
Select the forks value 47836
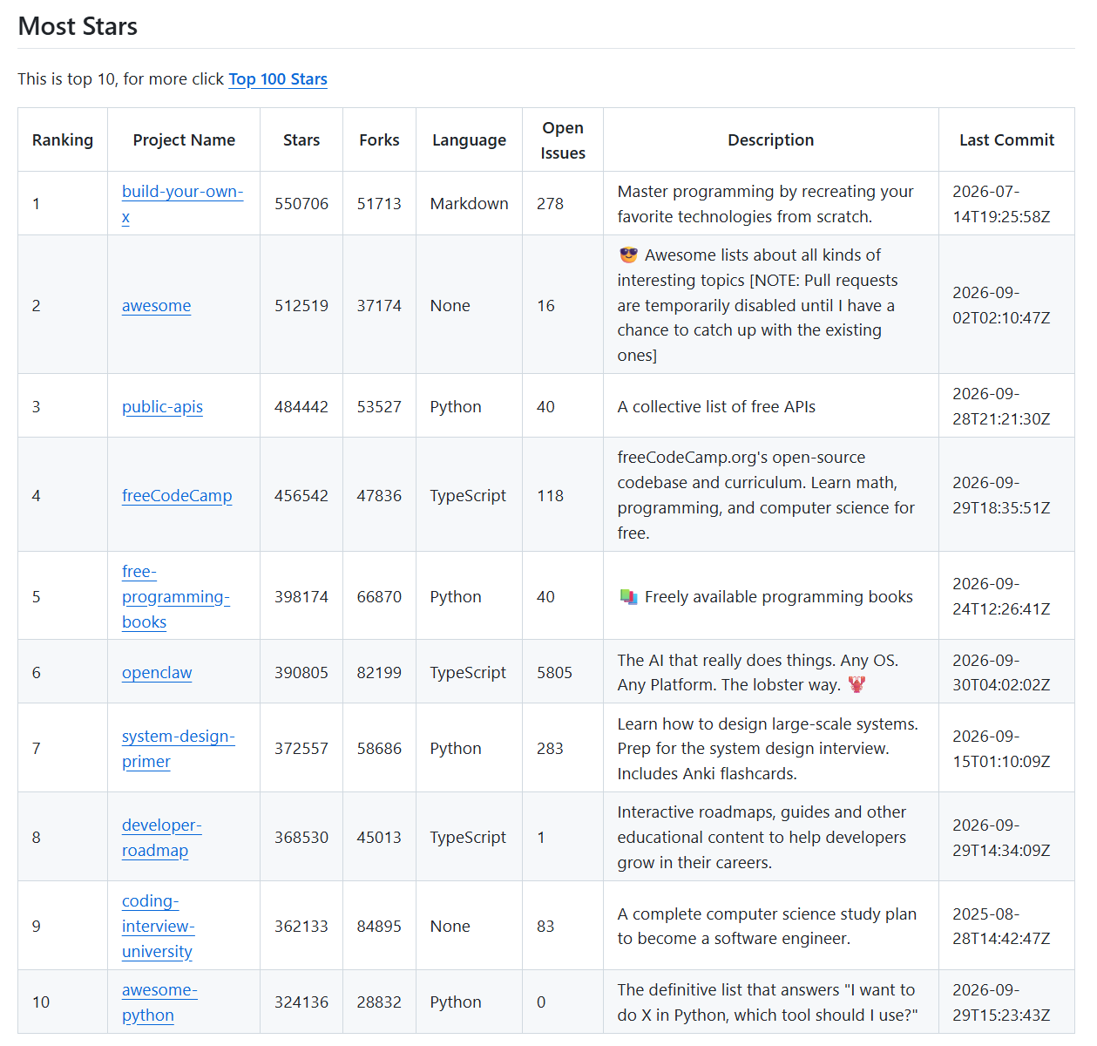click(379, 496)
